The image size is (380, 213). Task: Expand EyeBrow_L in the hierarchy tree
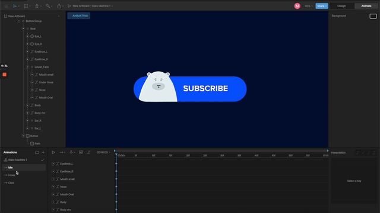(28, 51)
